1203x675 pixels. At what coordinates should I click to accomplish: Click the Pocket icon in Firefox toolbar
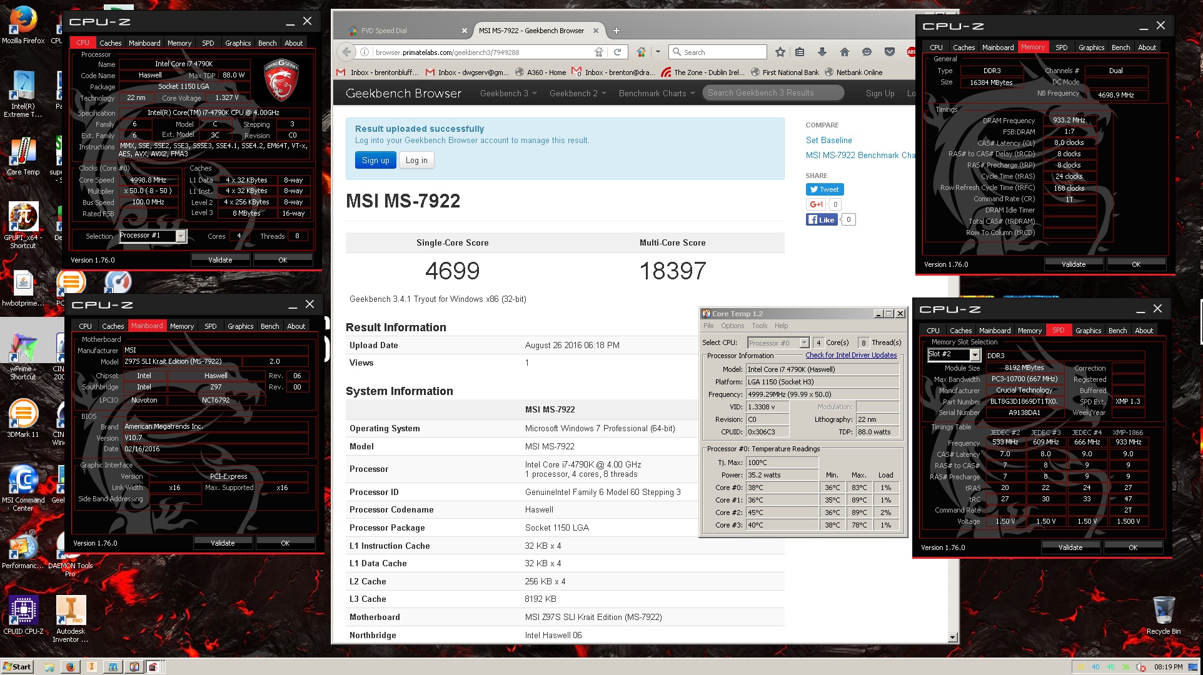[x=889, y=52]
